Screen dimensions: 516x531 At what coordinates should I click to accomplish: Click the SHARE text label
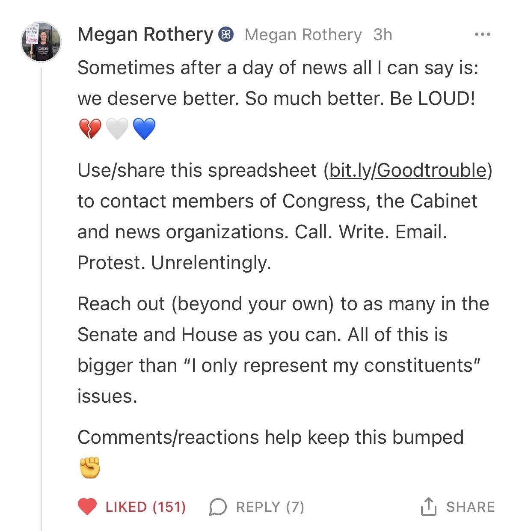pos(470,507)
